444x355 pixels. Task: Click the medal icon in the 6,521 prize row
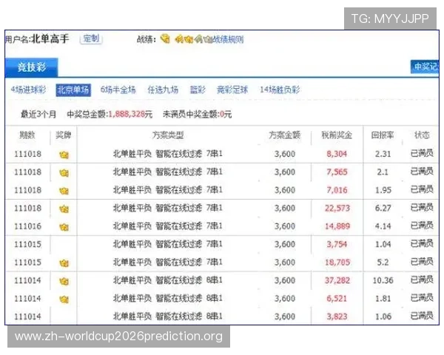[x=64, y=300]
